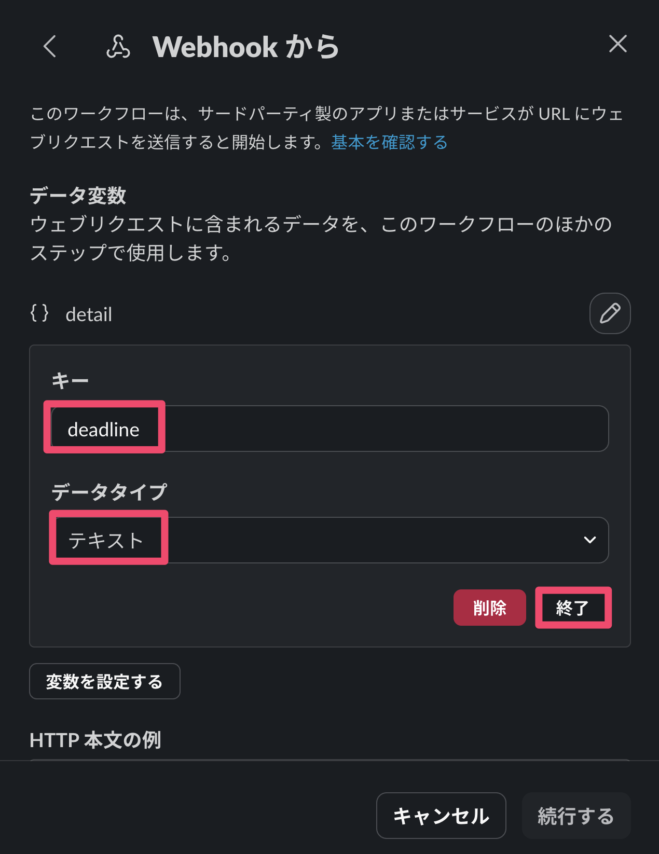Cancel using the キャンセル button
Image resolution: width=659 pixels, height=854 pixels.
[441, 816]
